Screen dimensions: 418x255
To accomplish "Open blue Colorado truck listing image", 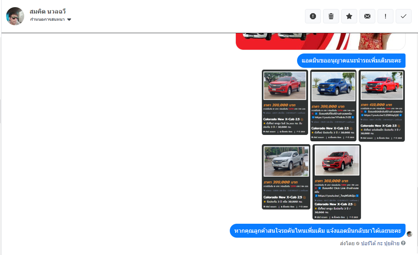I will 333,86.
